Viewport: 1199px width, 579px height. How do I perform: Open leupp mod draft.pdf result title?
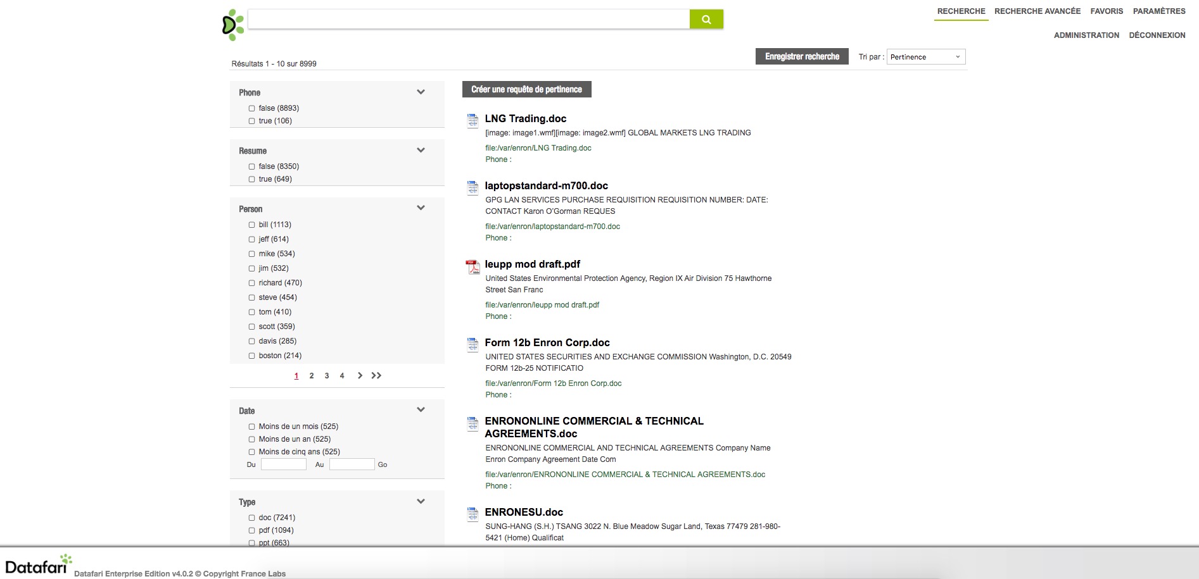[x=532, y=264]
